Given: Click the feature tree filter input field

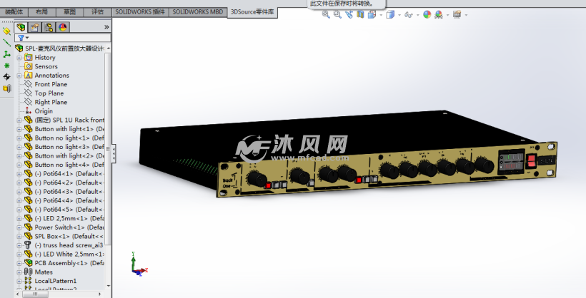Looking at the screenshot, I should [63, 38].
